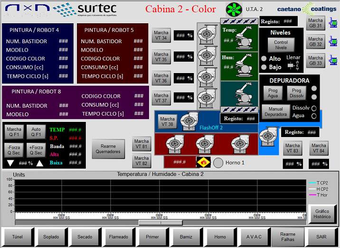340x248 pixels.
Task: Click the pump icon beside Marcha GB 31
Action: 332,22
